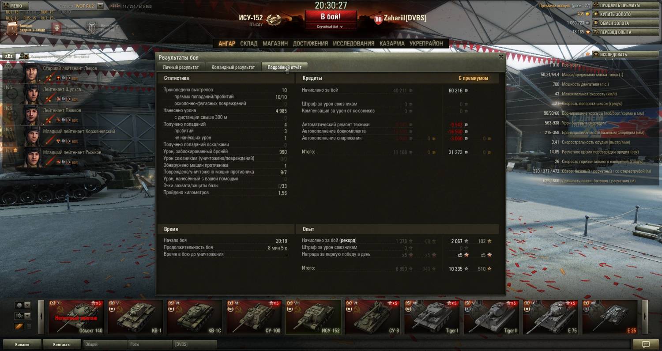Toggle the checkbox beside the favorites filter
The width and height of the screenshot is (662, 351).
click(29, 327)
